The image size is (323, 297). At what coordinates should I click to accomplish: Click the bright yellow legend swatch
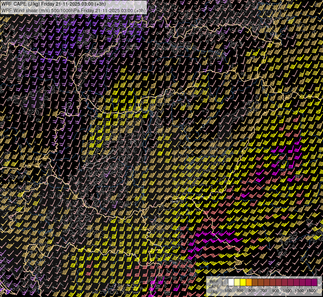point(243,282)
